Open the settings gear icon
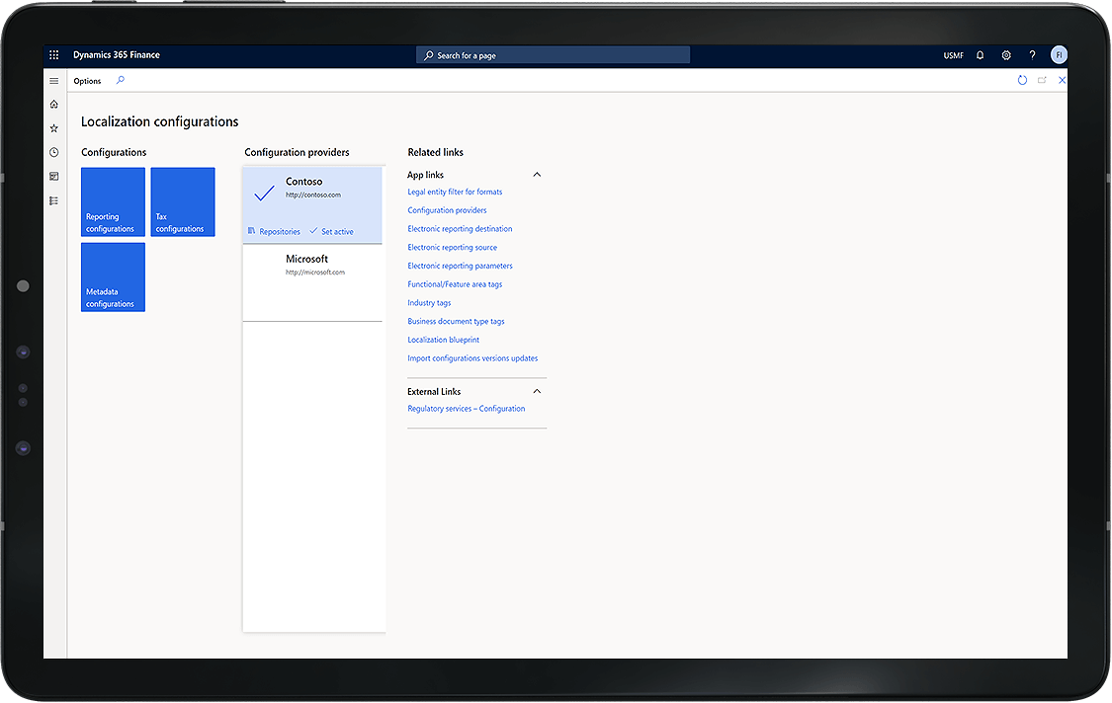Viewport: 1112px width, 703px height. [x=1006, y=55]
